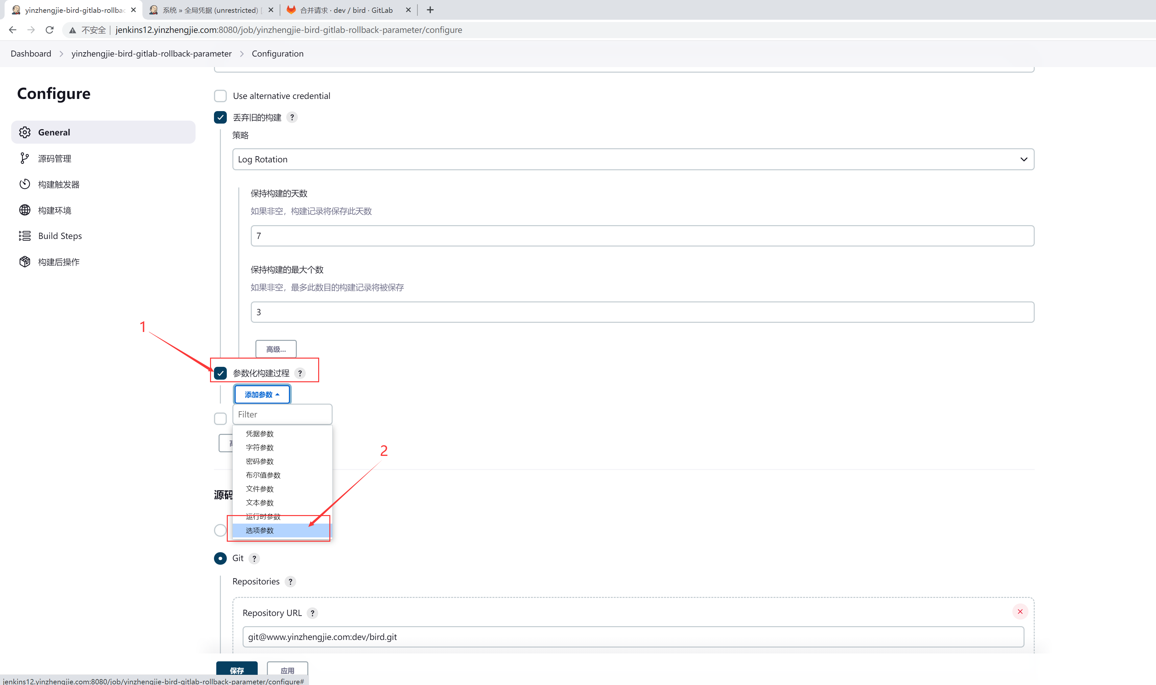This screenshot has height=685, width=1156.
Task: Reload the page with browser refresh icon
Action: click(x=49, y=30)
